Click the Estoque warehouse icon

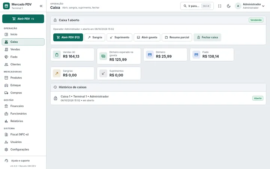coord(6,85)
